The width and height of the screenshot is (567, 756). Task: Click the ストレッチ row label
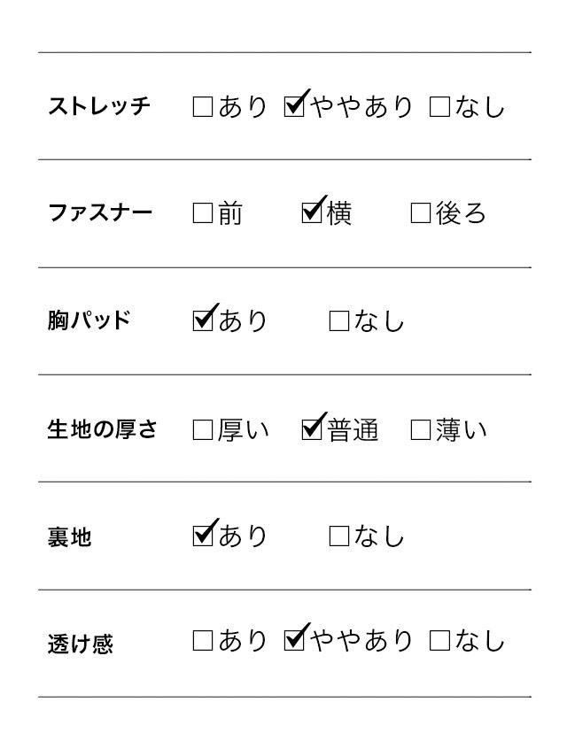click(99, 107)
